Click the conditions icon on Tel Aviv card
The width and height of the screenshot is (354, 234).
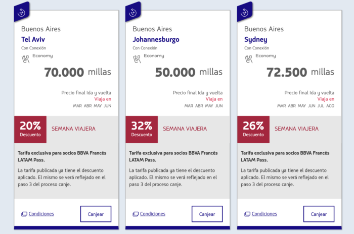coord(24,214)
